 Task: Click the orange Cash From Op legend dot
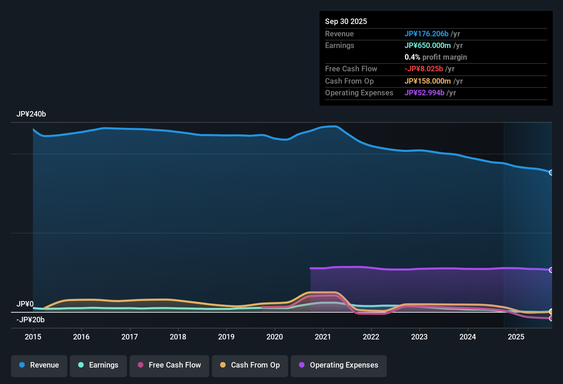pyautogui.click(x=223, y=365)
